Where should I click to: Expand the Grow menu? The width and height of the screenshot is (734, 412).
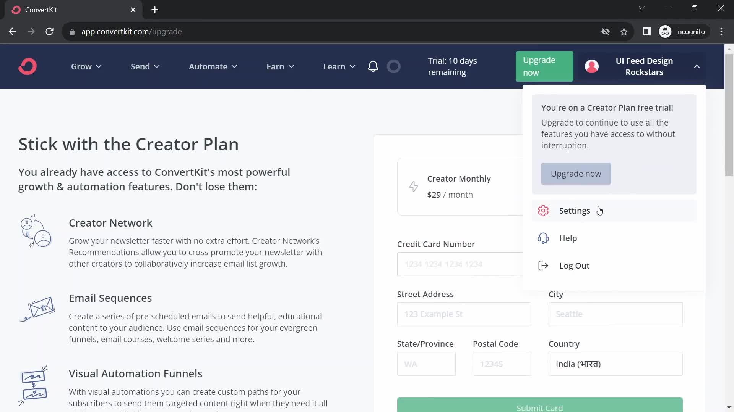click(x=86, y=66)
